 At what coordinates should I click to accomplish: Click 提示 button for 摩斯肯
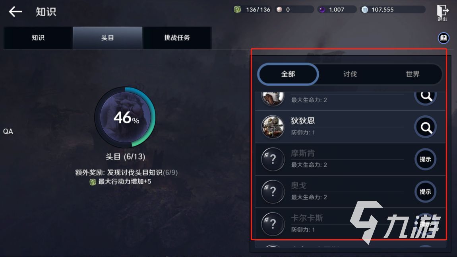[x=425, y=159]
